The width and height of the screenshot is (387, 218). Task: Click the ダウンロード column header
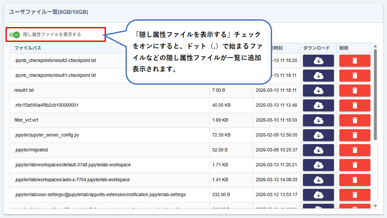pos(316,48)
